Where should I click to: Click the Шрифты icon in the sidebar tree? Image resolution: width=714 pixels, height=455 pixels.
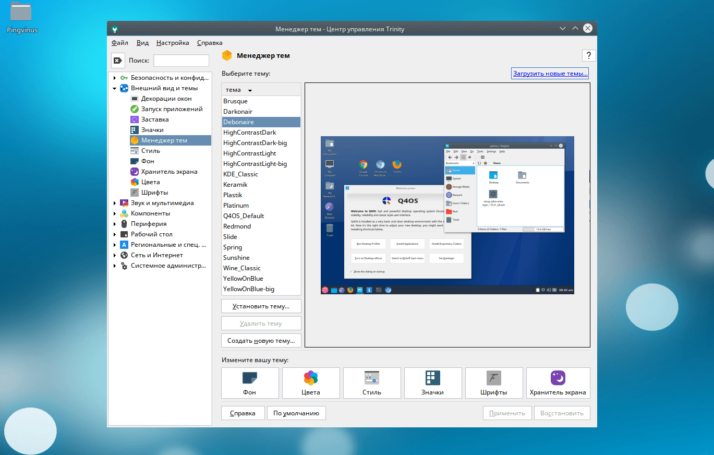click(x=135, y=193)
